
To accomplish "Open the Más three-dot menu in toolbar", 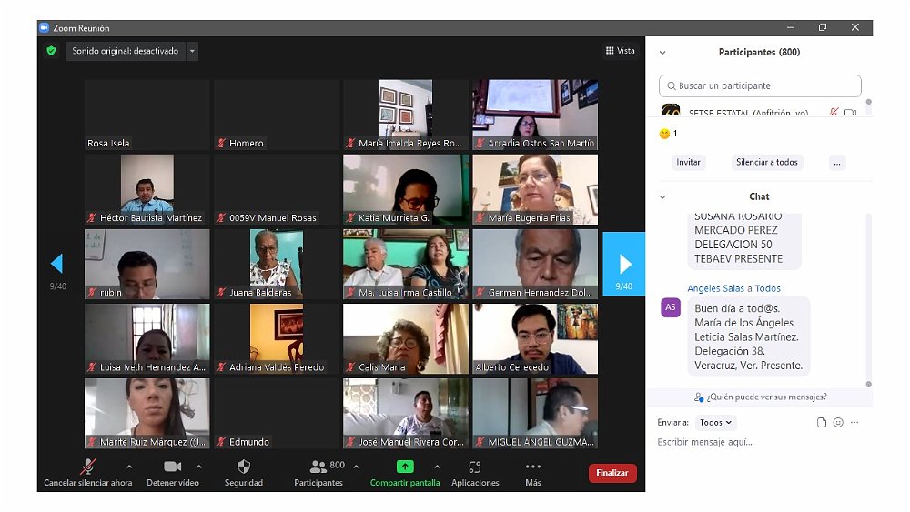I will click(x=533, y=467).
